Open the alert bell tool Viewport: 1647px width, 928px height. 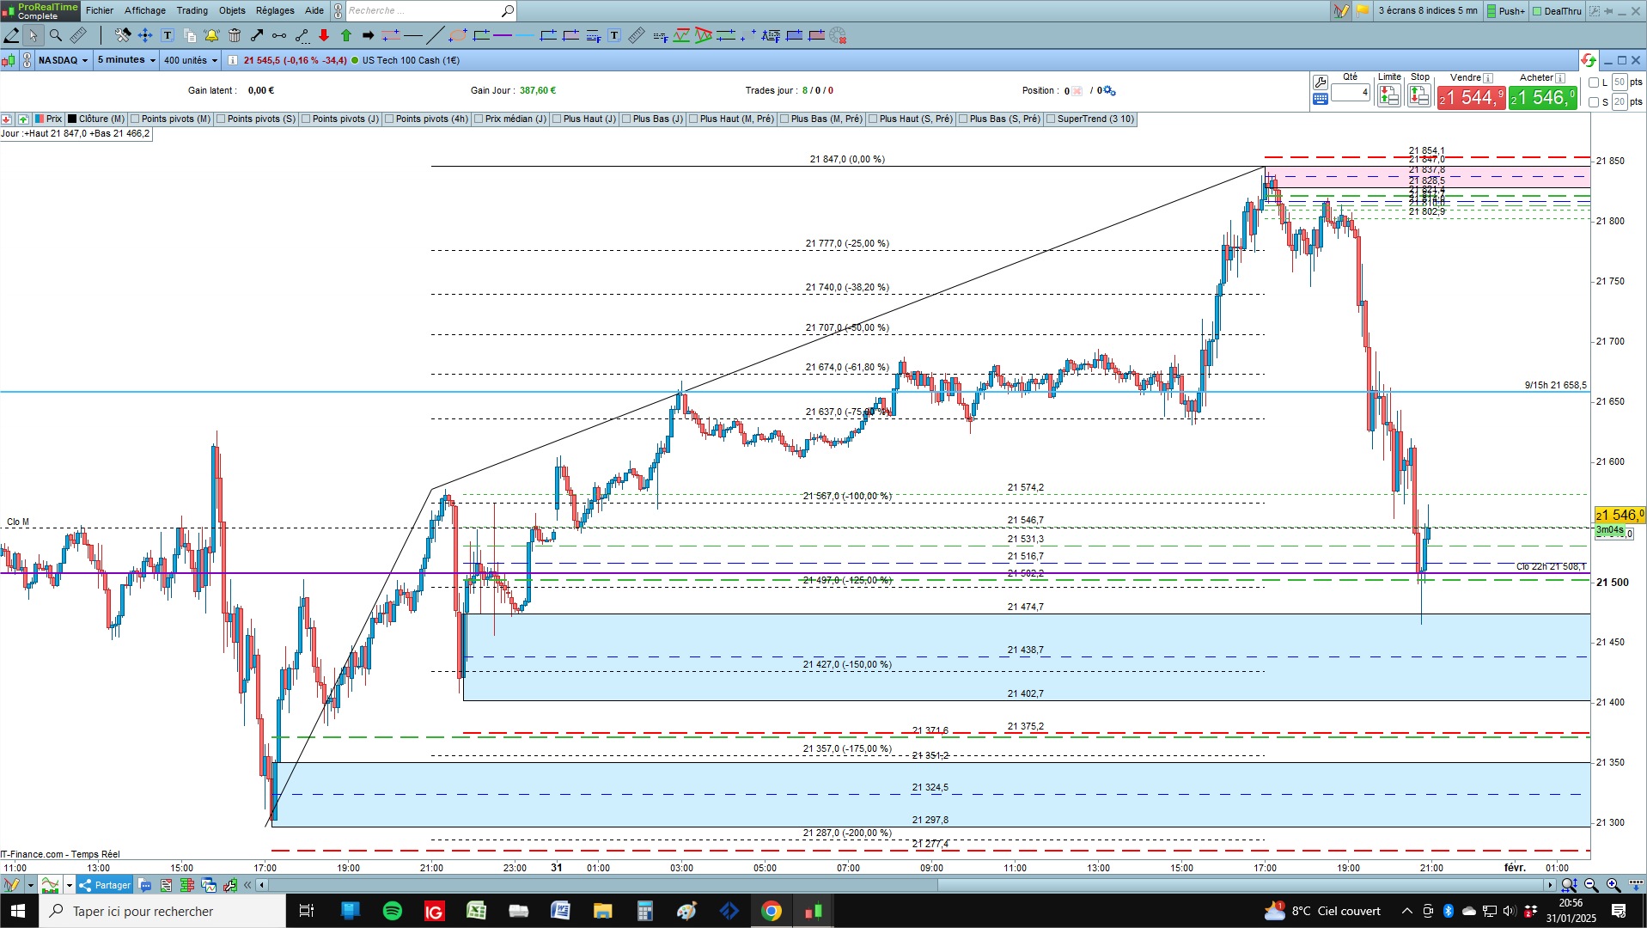[211, 35]
